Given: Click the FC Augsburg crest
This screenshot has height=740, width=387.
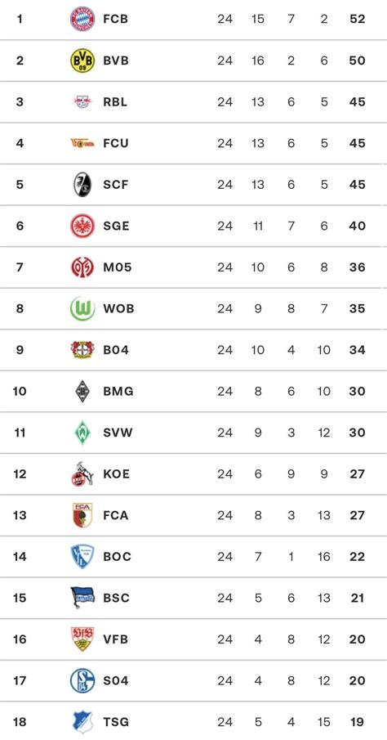Looking at the screenshot, I should (82, 515).
